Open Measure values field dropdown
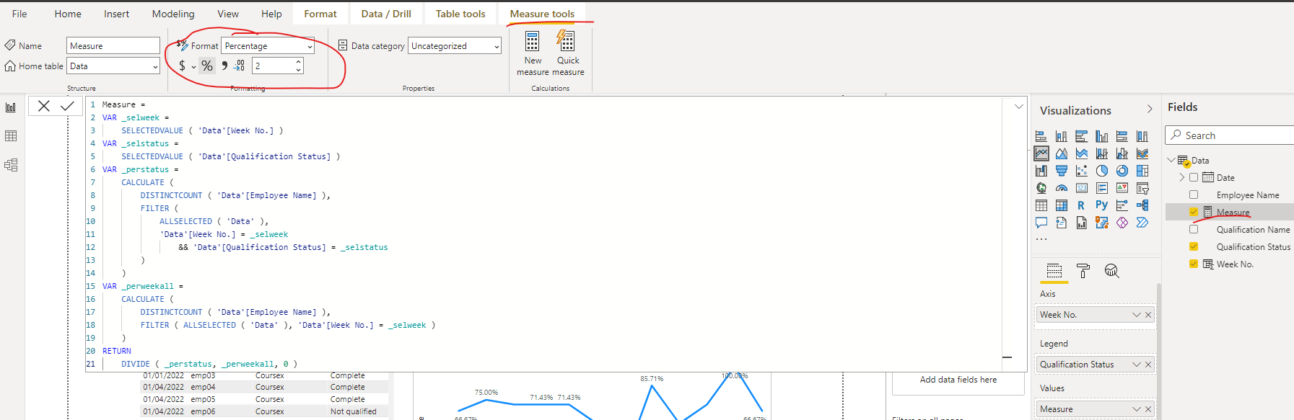This screenshot has width=1294, height=420. pos(1137,409)
